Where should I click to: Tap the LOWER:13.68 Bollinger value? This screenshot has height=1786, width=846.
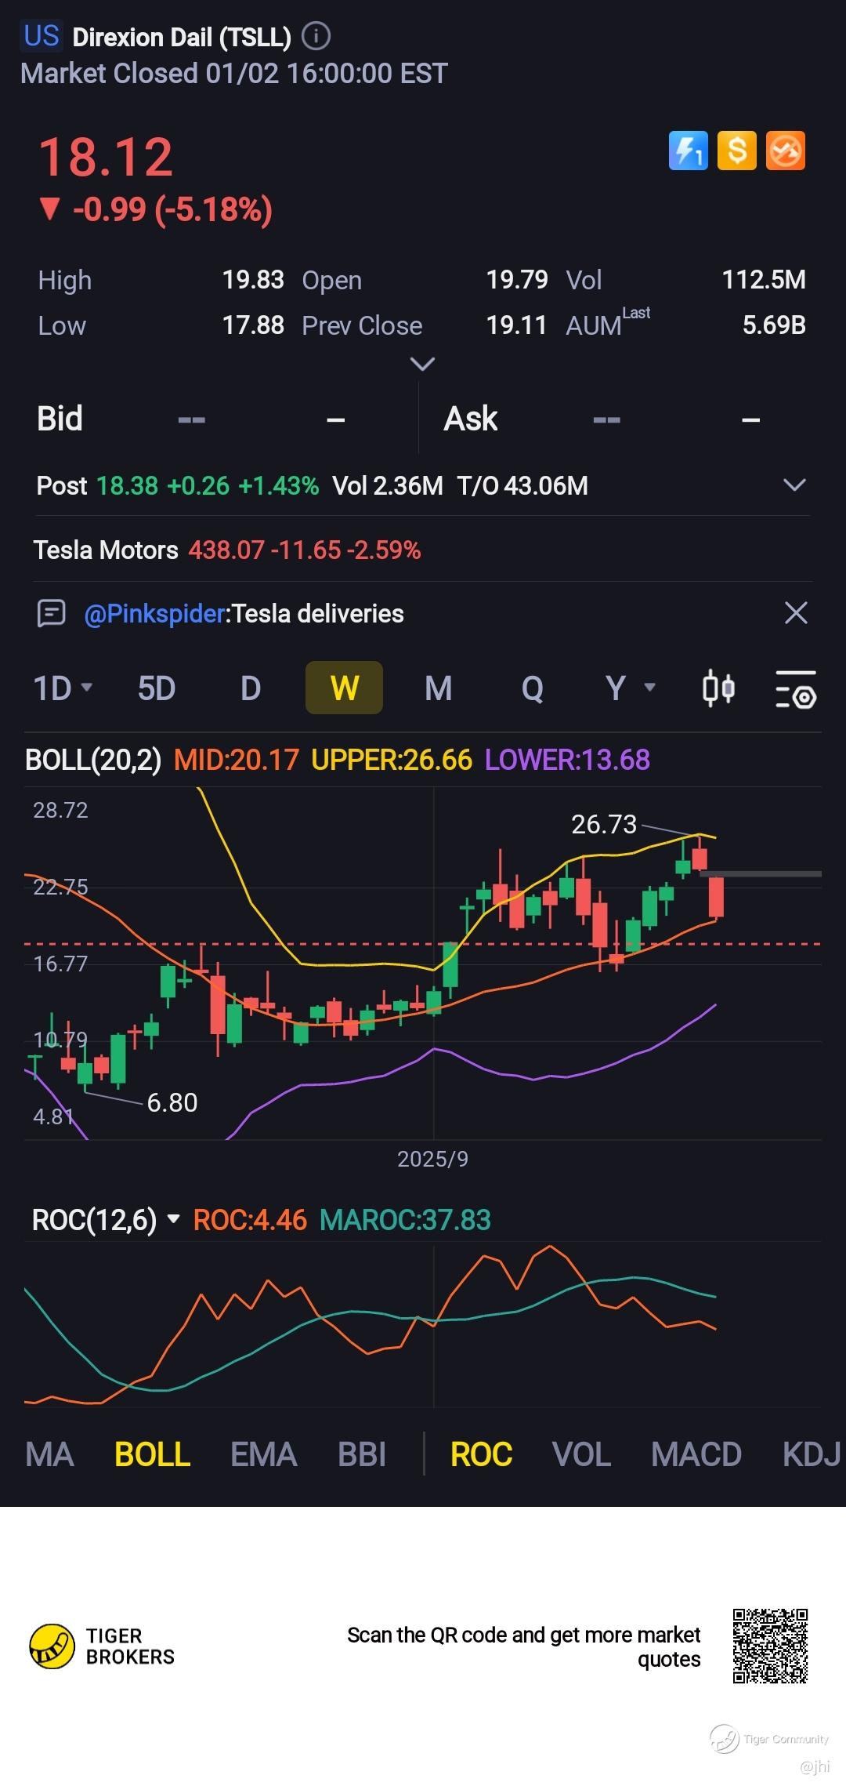pyautogui.click(x=567, y=760)
